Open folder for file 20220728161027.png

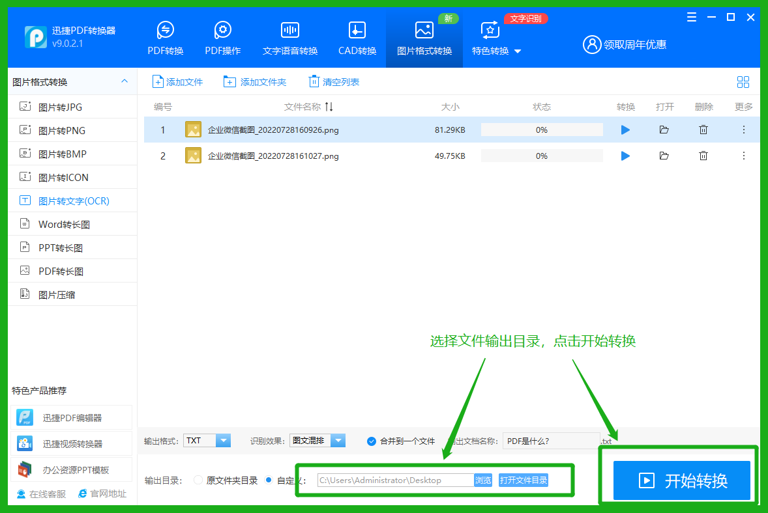664,156
